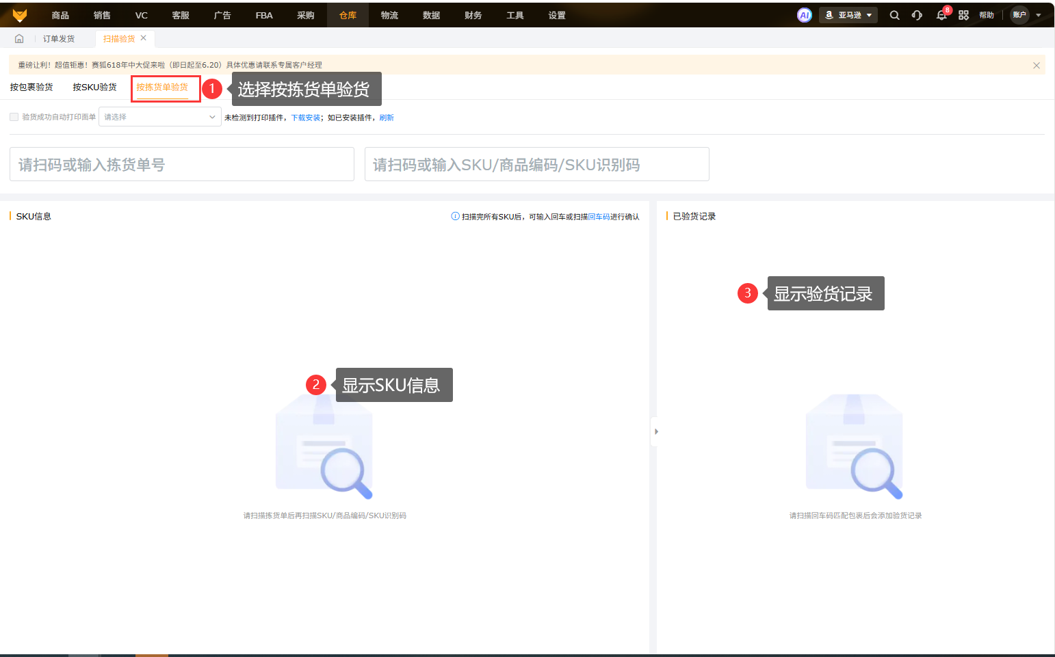
Task: Switch to 按包裹验货 tab
Action: tap(31, 88)
